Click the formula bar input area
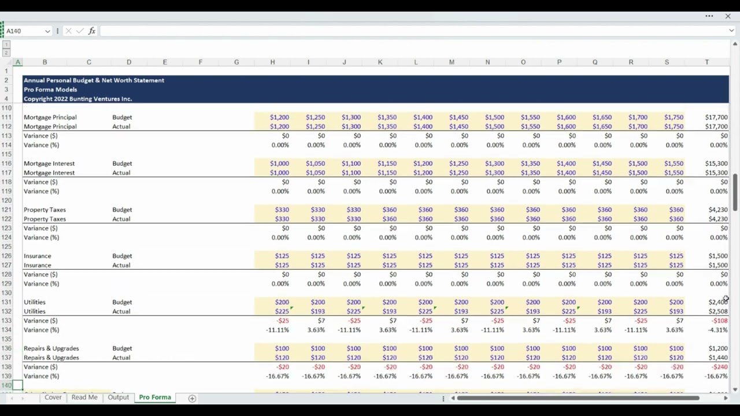 413,31
